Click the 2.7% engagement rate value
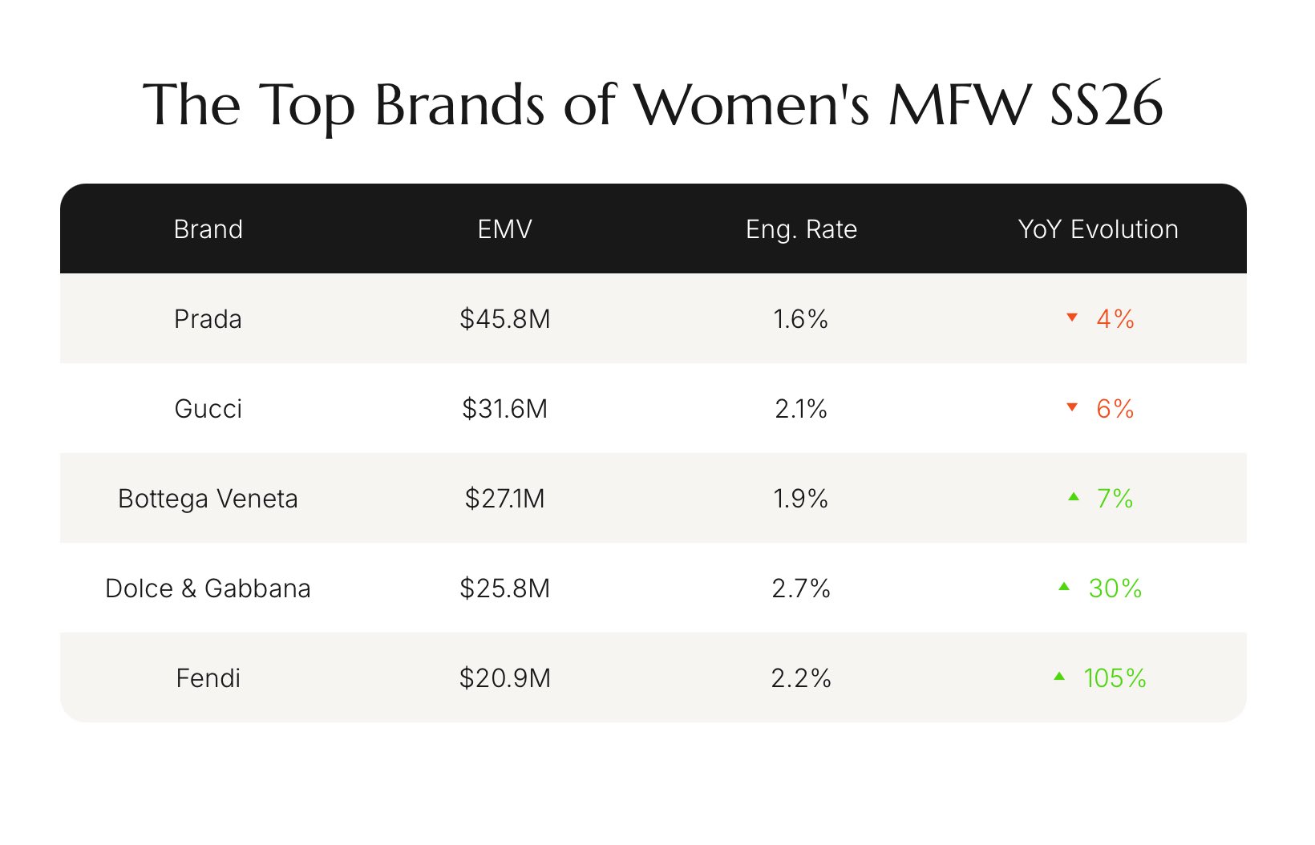This screenshot has height=845, width=1315. [801, 588]
